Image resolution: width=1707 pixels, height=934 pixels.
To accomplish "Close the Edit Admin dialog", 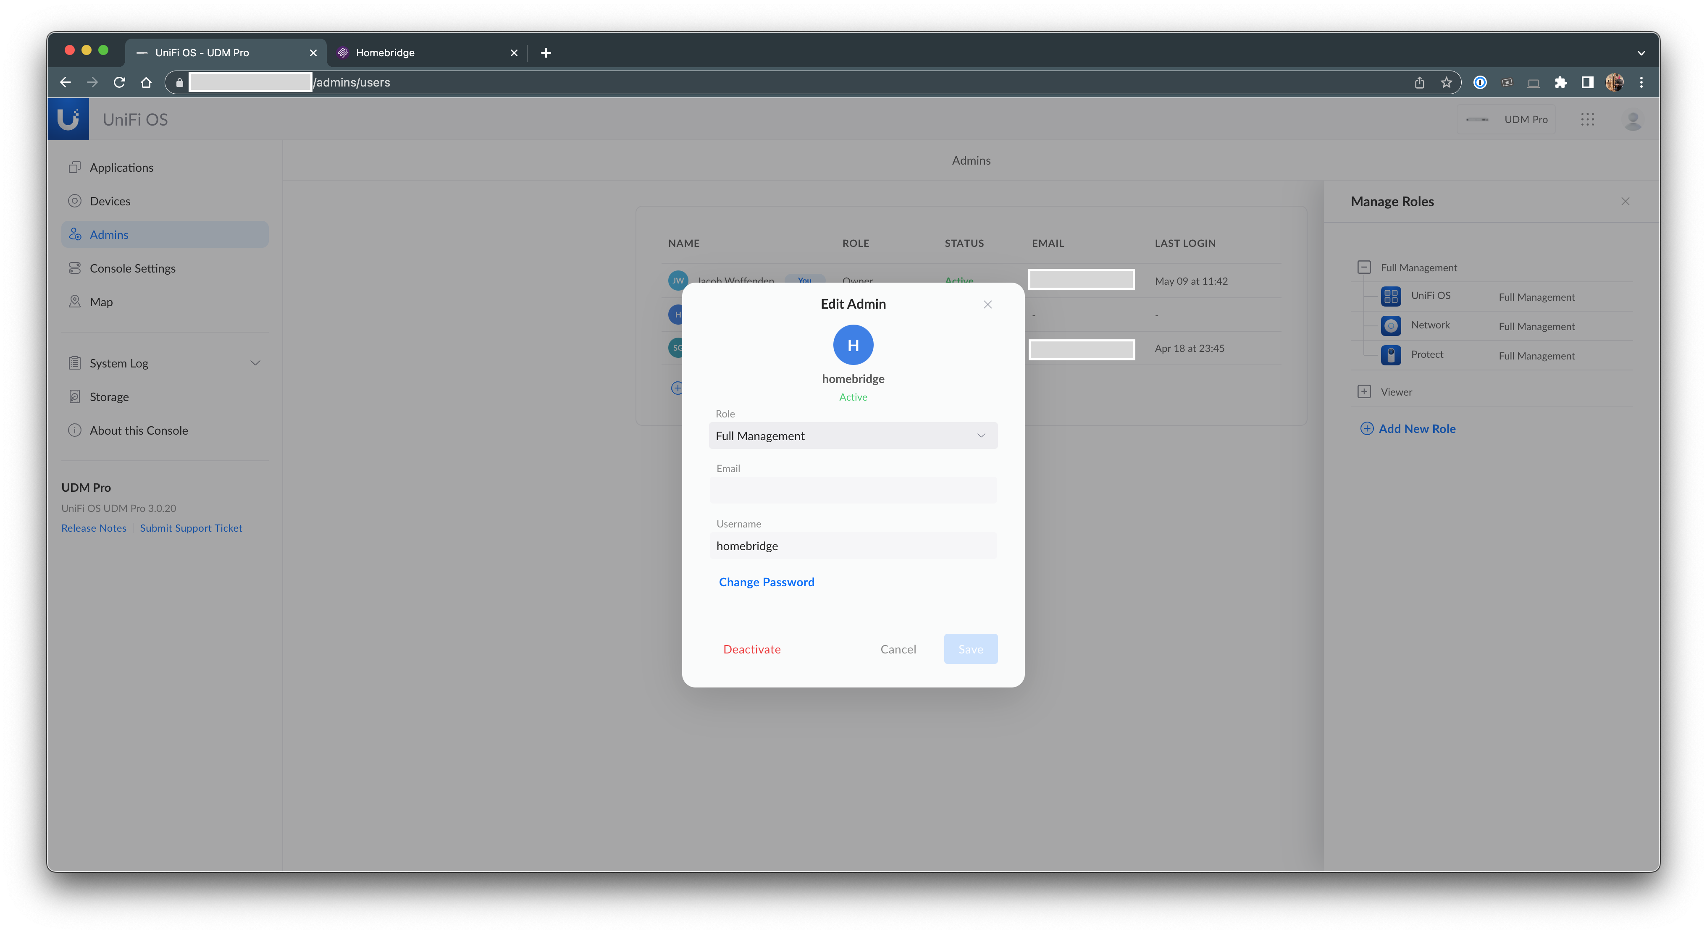I will pos(987,304).
